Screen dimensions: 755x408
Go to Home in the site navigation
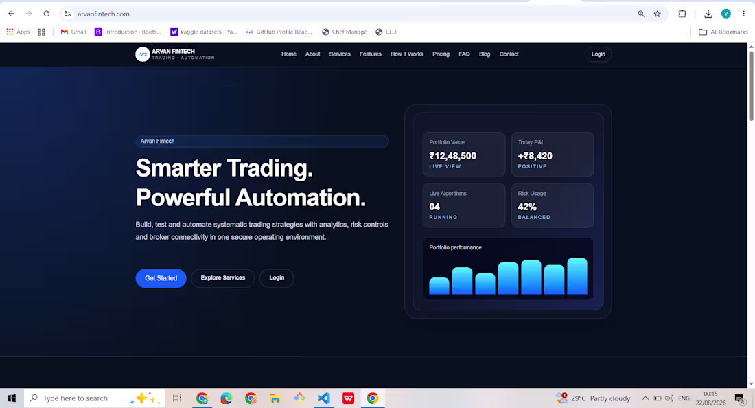[289, 54]
